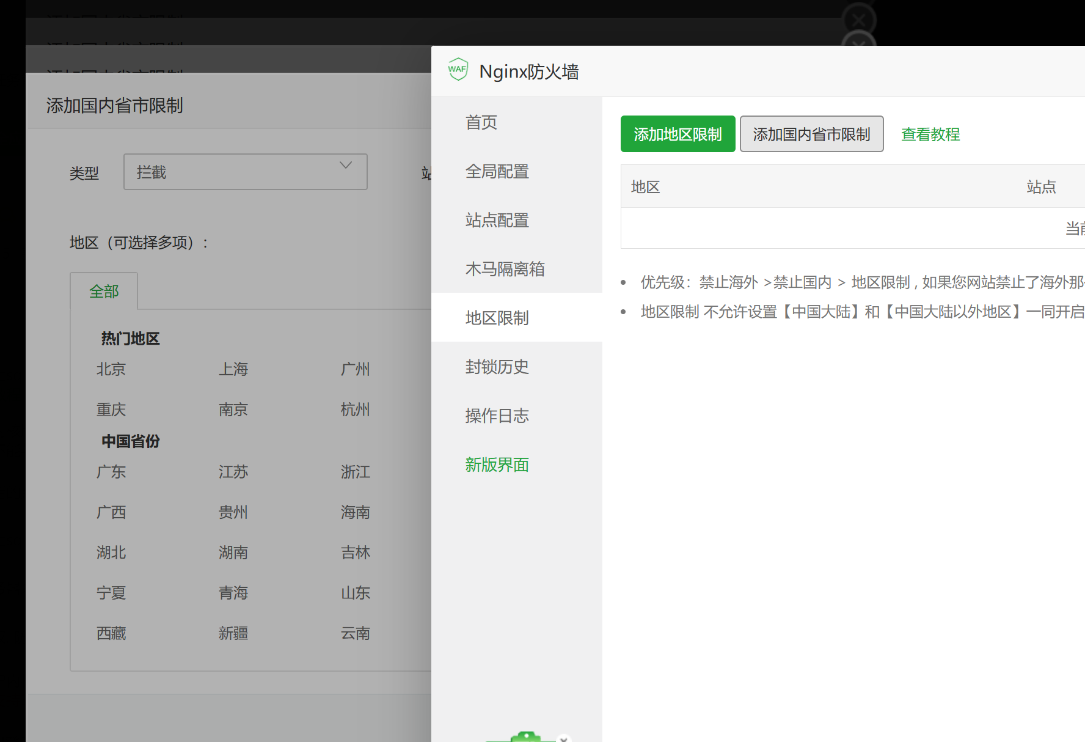Click the 站点 table column header
The image size is (1085, 742).
[1042, 186]
